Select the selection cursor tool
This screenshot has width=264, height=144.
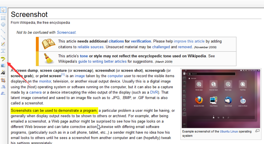pos(3,10)
